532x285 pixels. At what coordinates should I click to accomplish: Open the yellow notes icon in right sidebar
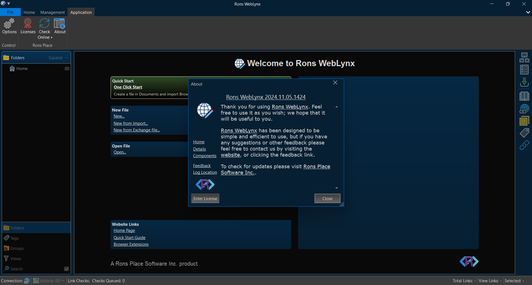pos(524,121)
